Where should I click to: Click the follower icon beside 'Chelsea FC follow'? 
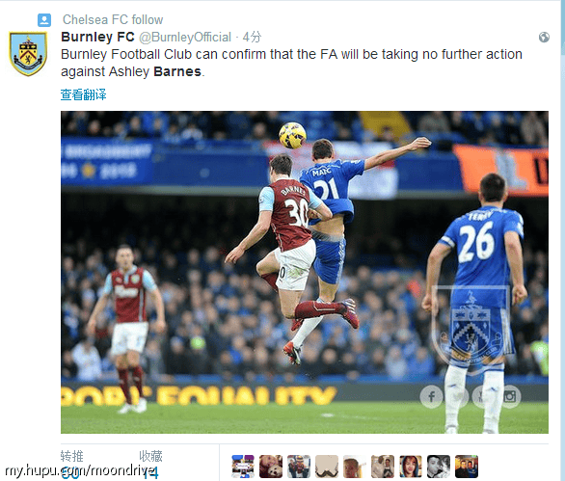click(x=44, y=20)
